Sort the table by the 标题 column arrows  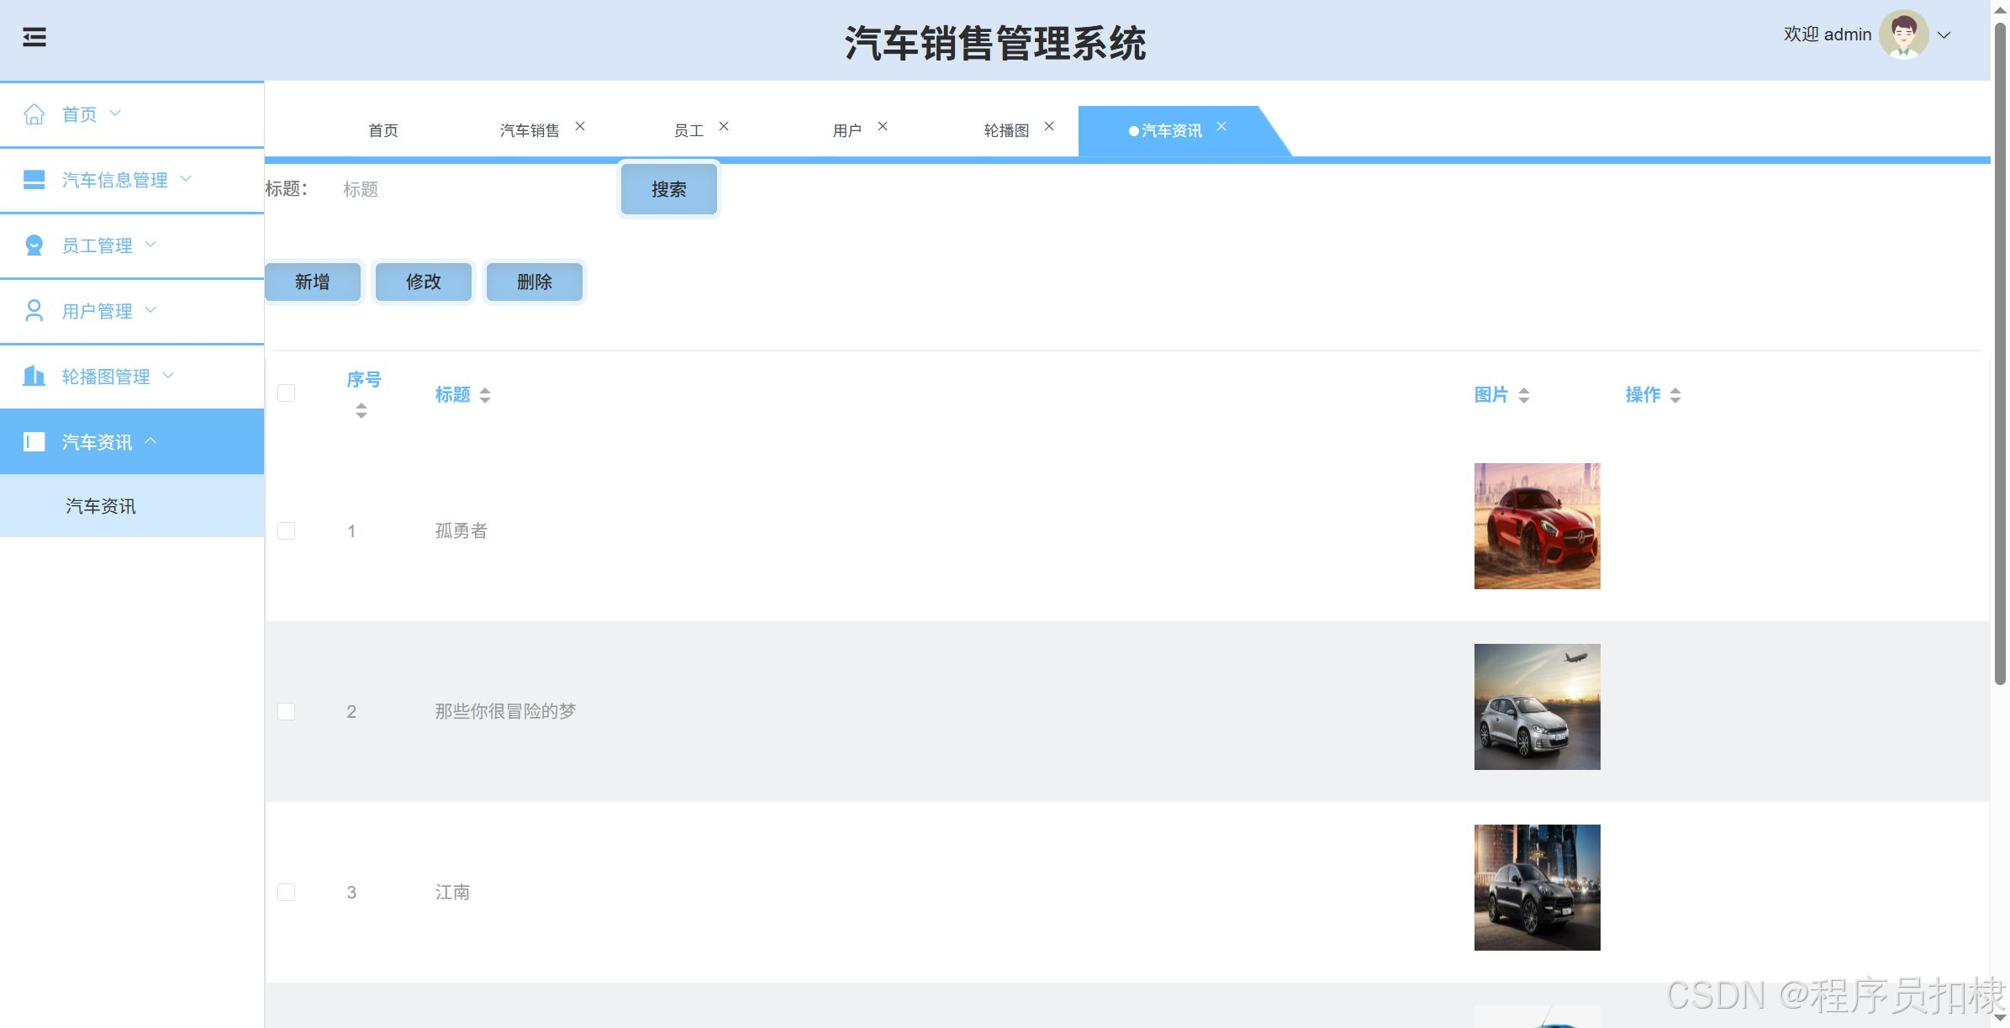point(485,395)
